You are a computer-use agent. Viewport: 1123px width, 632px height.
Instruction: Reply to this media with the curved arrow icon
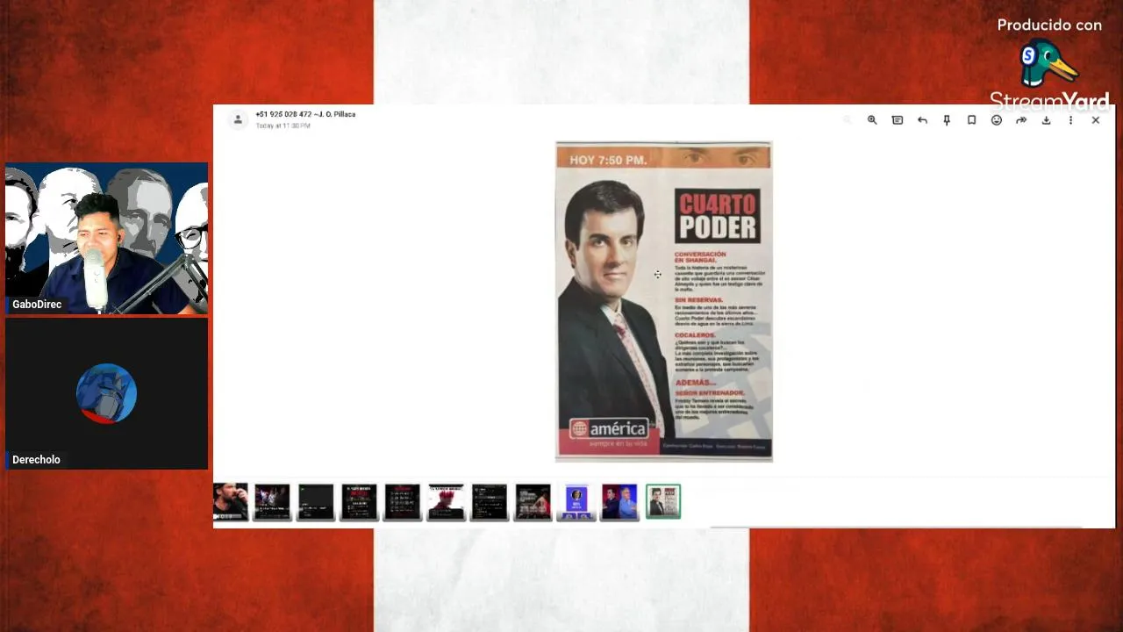pos(922,120)
